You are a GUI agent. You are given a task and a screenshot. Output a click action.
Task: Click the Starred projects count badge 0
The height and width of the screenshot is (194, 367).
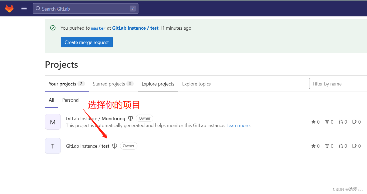(x=130, y=84)
